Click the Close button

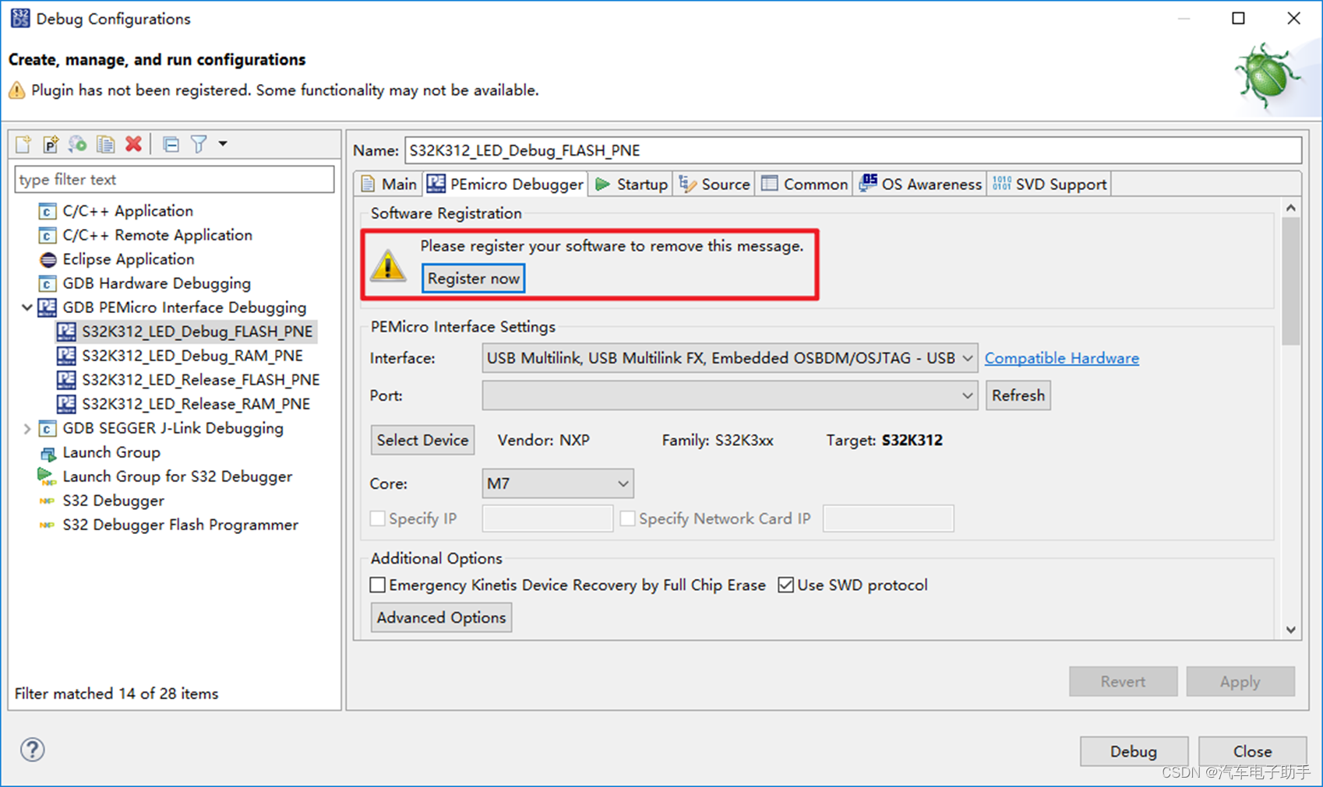click(x=1253, y=751)
